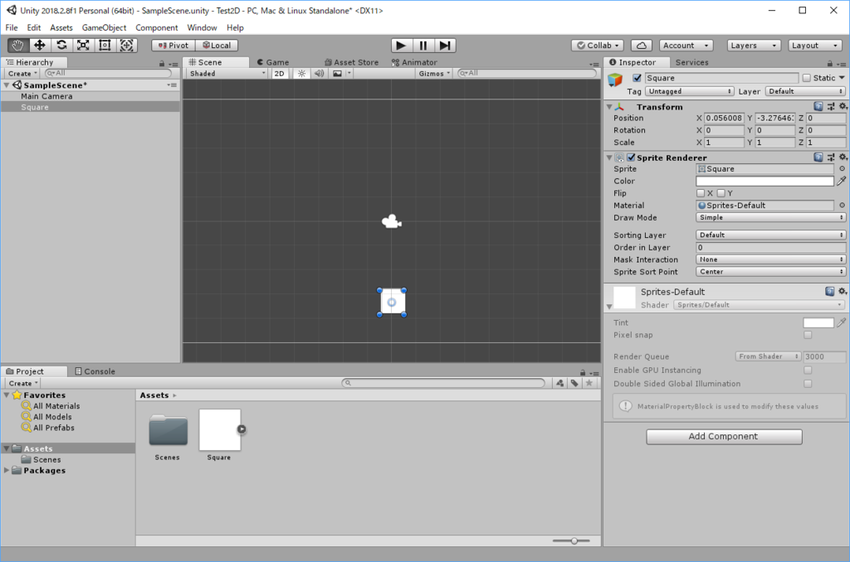Open the Tag dropdown
The width and height of the screenshot is (850, 562).
pyautogui.click(x=690, y=91)
